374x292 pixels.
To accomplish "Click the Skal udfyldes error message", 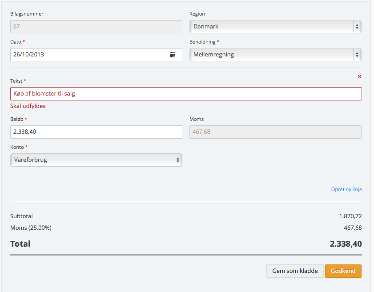I will pyautogui.click(x=28, y=106).
